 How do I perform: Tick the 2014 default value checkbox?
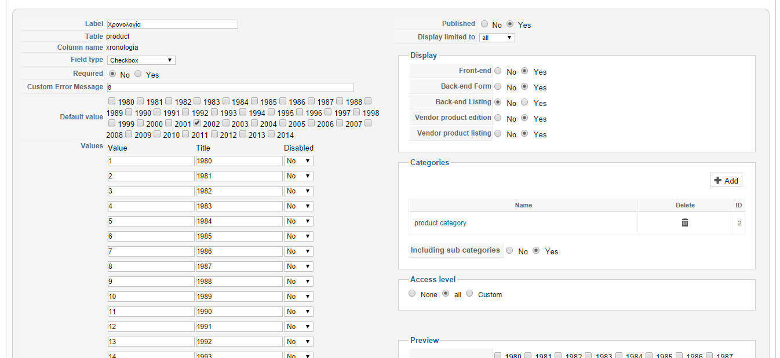coord(271,134)
